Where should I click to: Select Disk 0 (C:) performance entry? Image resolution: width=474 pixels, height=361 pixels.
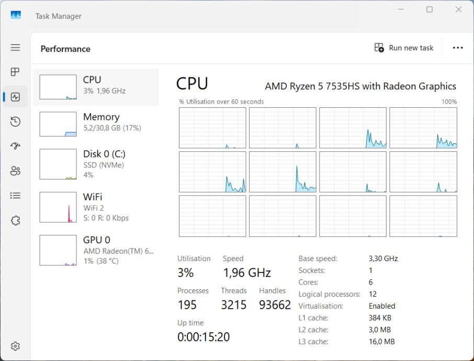[96, 164]
